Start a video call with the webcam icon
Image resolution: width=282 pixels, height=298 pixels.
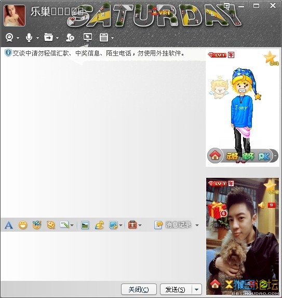(x=9, y=37)
